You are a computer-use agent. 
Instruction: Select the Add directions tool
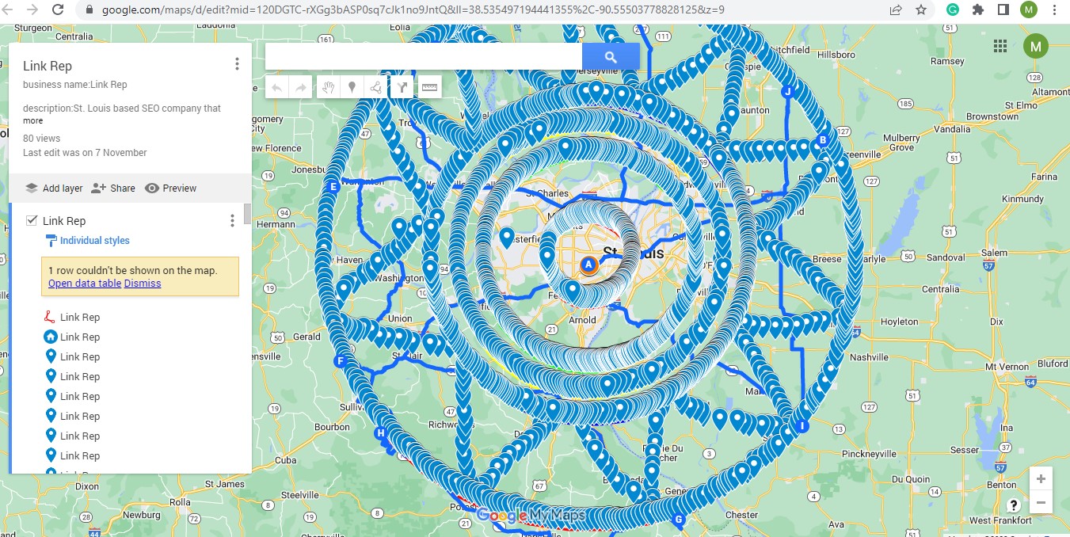click(402, 88)
